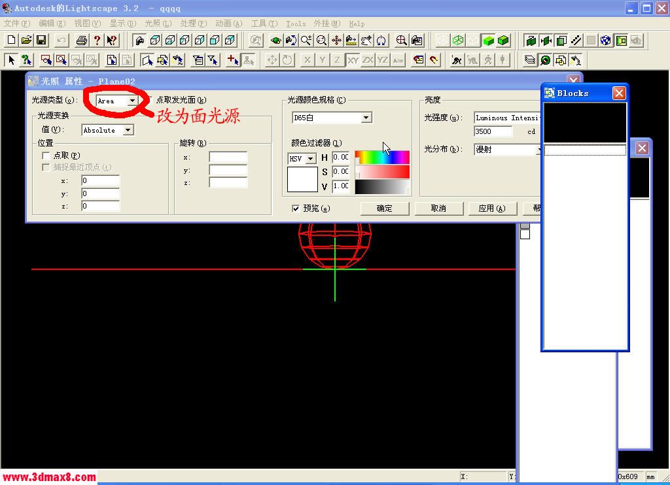The image size is (670, 485).
Task: Open the 显示 menu
Action: (x=122, y=24)
